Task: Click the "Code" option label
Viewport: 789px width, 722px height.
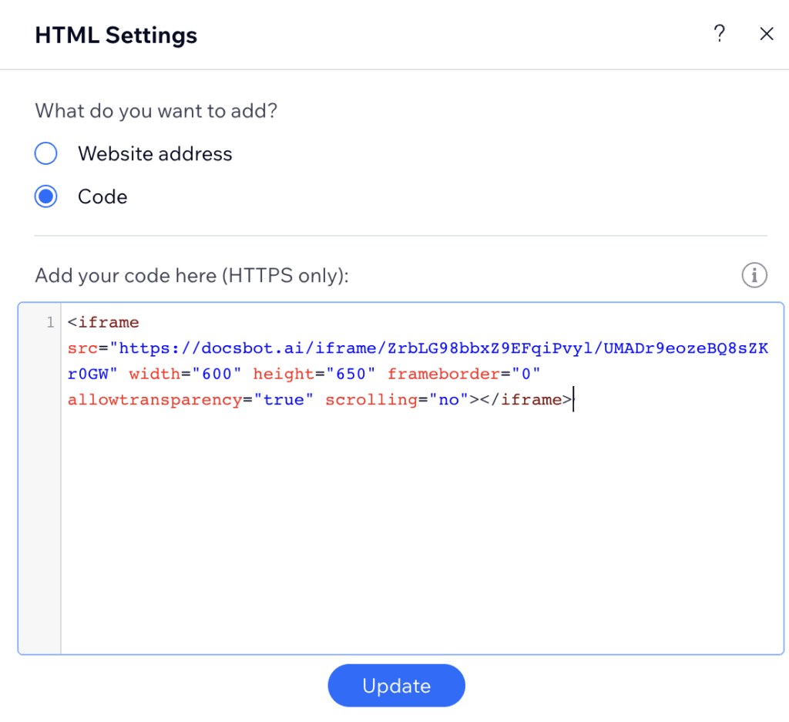Action: pyautogui.click(x=102, y=196)
